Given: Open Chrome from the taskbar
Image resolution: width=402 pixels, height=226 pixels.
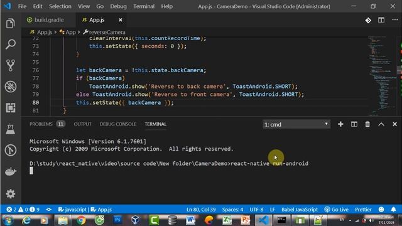Looking at the screenshot, I should click(81, 220).
